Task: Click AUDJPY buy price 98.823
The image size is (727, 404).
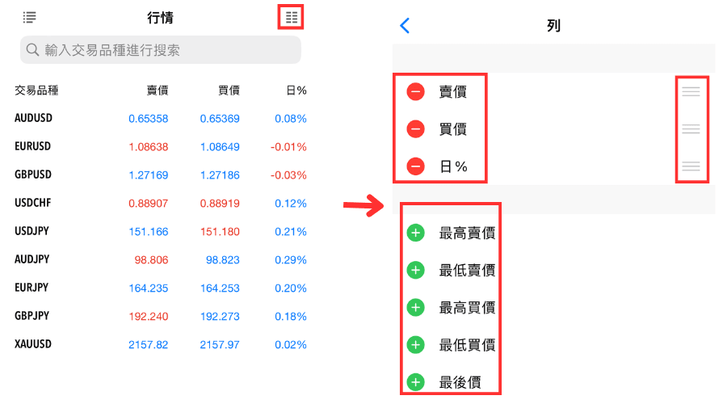Action: (x=223, y=260)
